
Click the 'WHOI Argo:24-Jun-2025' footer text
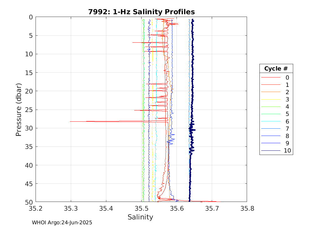pyautogui.click(x=62, y=222)
